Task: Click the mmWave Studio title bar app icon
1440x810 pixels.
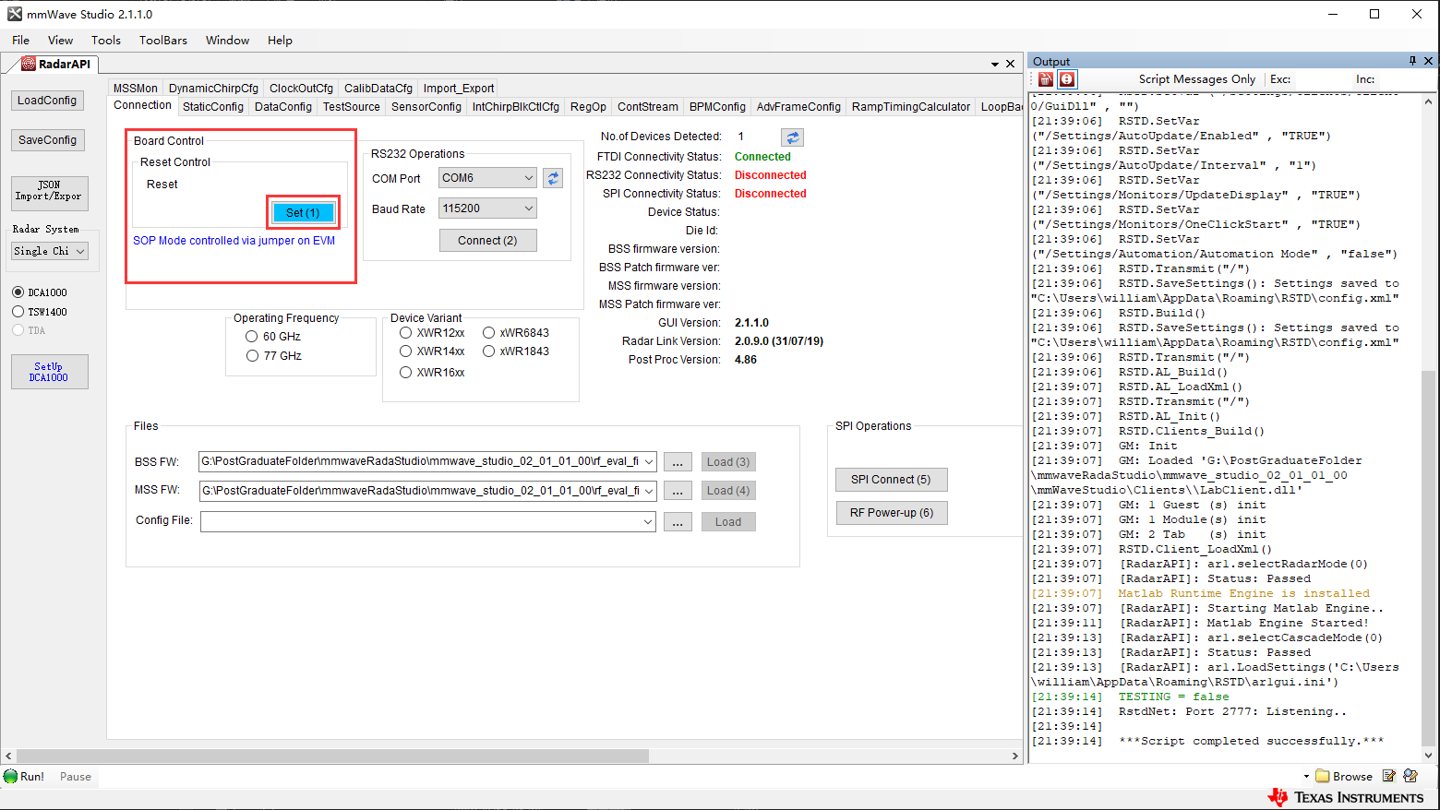Action: tap(15, 14)
